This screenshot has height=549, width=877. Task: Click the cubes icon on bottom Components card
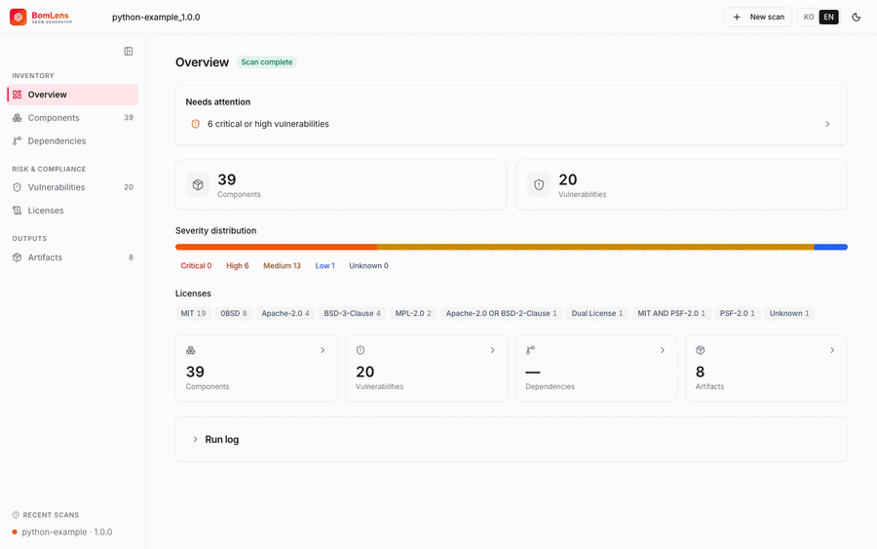(191, 350)
